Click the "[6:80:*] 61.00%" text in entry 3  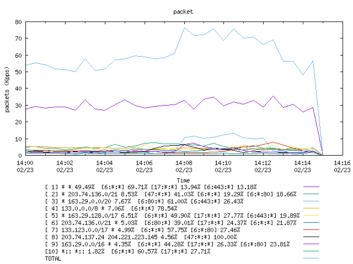pyautogui.click(x=162, y=201)
